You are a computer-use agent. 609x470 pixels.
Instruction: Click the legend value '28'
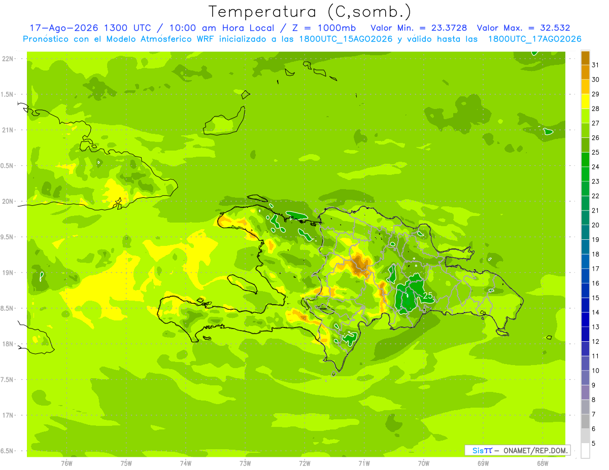[595, 109]
